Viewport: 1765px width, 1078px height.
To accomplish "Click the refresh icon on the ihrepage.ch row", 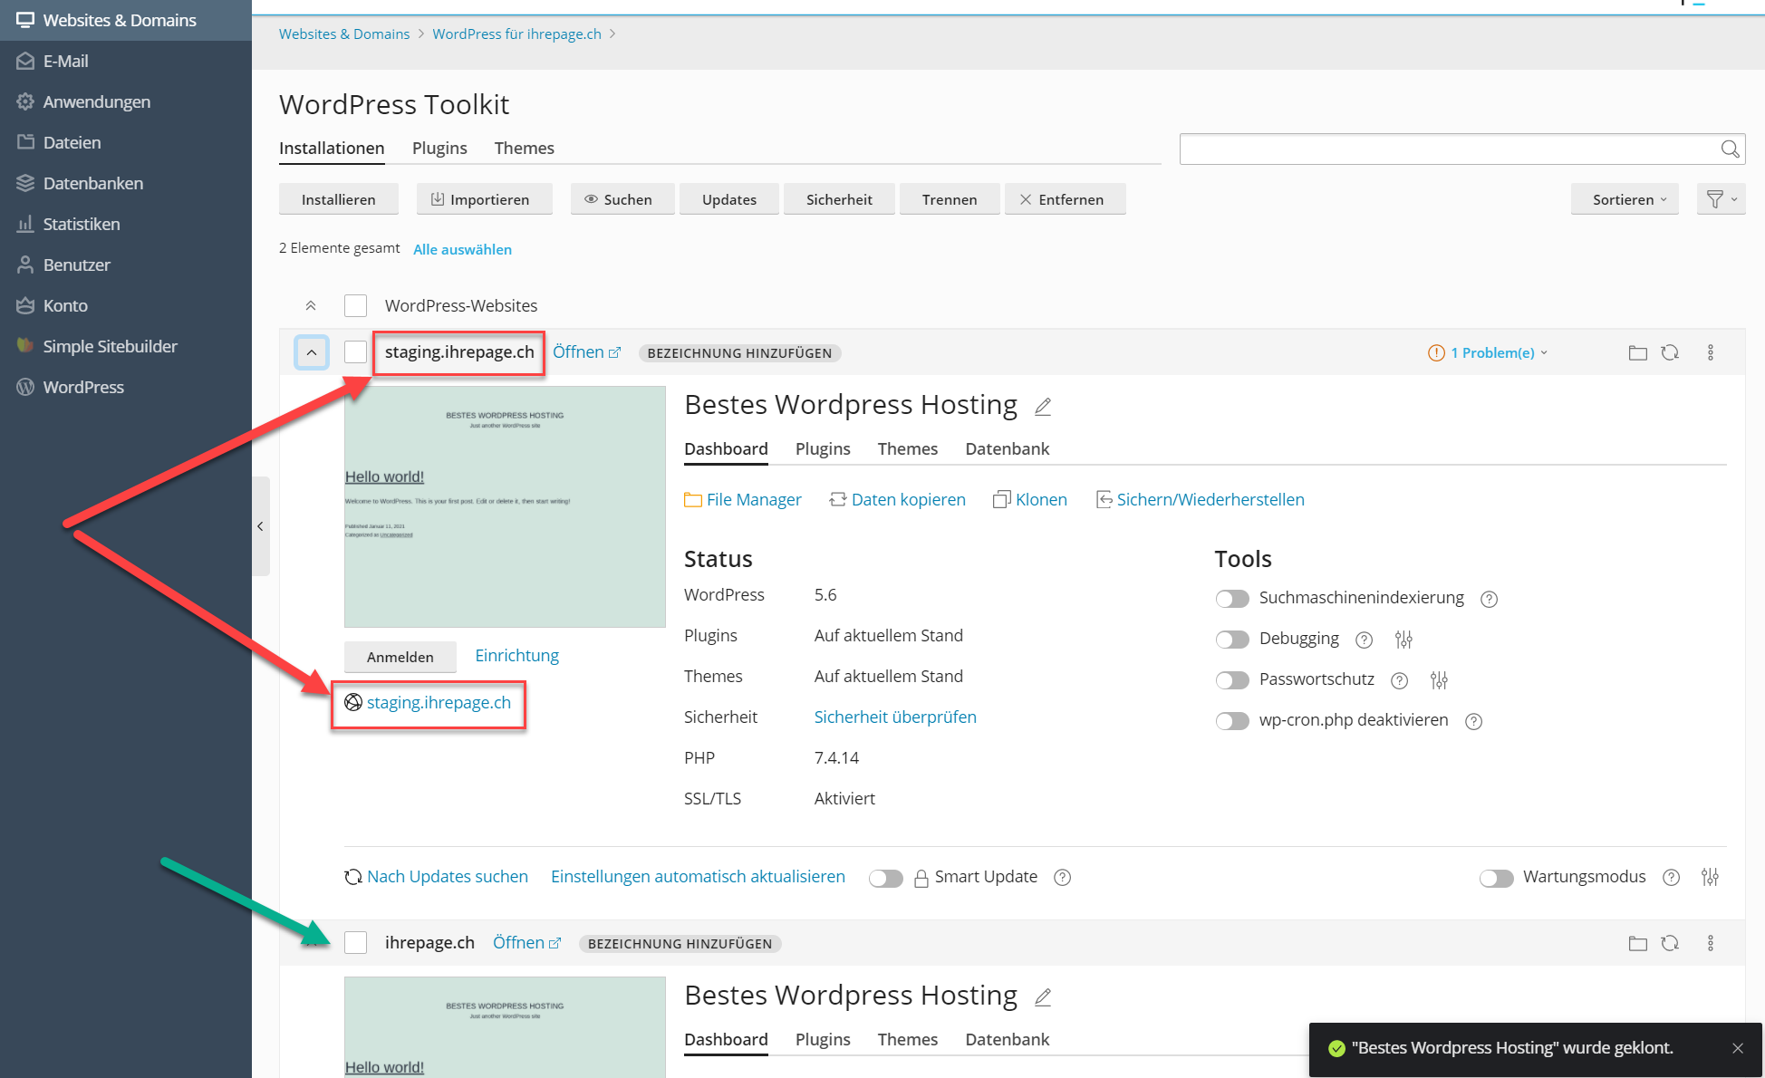I will point(1671,943).
